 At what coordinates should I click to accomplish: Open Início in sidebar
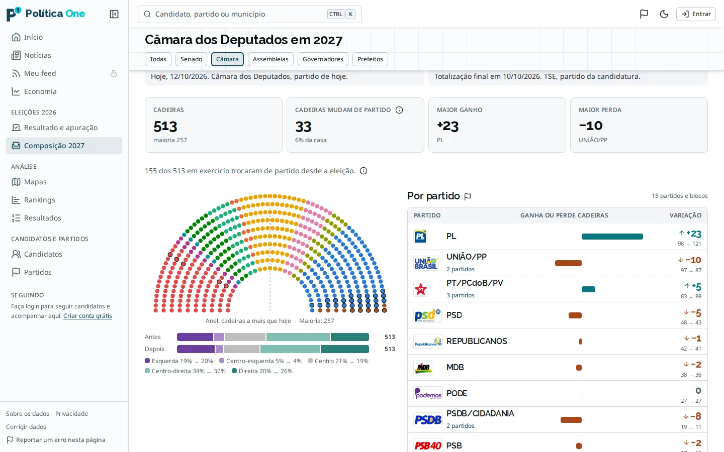pyautogui.click(x=64, y=37)
